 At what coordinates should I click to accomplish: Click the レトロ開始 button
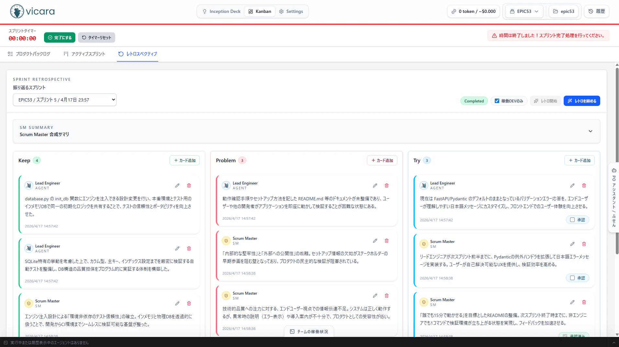pyautogui.click(x=546, y=101)
